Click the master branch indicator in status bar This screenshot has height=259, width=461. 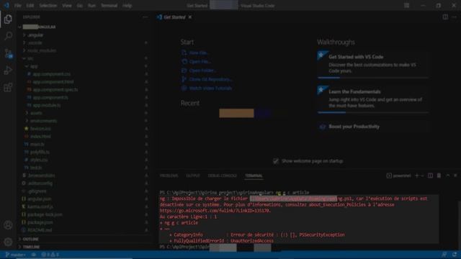click(x=15, y=255)
